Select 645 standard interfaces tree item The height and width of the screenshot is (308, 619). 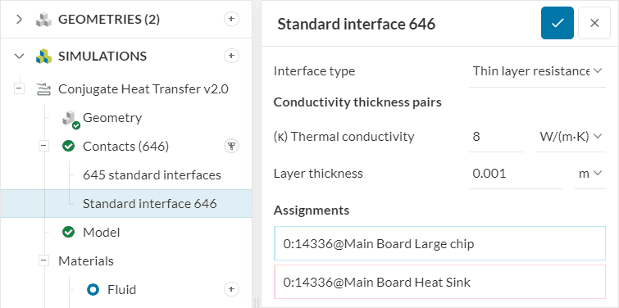(152, 175)
